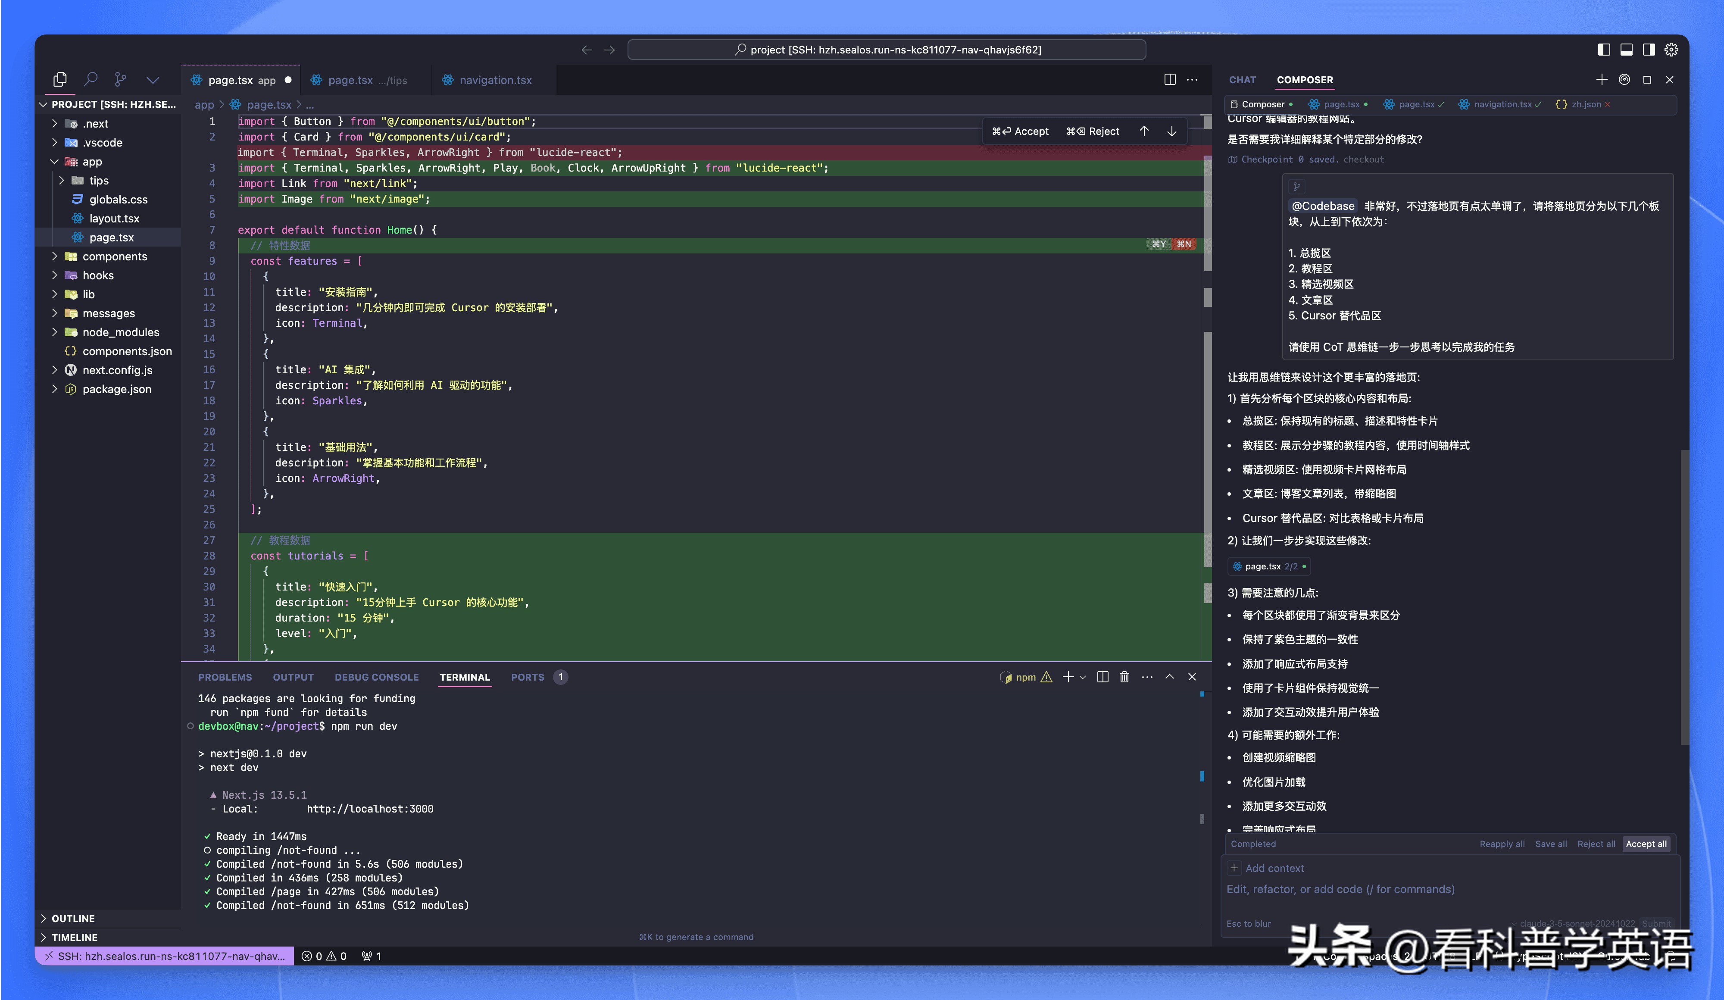Start a new Composer with plus icon
1724x1000 pixels.
click(x=1602, y=79)
